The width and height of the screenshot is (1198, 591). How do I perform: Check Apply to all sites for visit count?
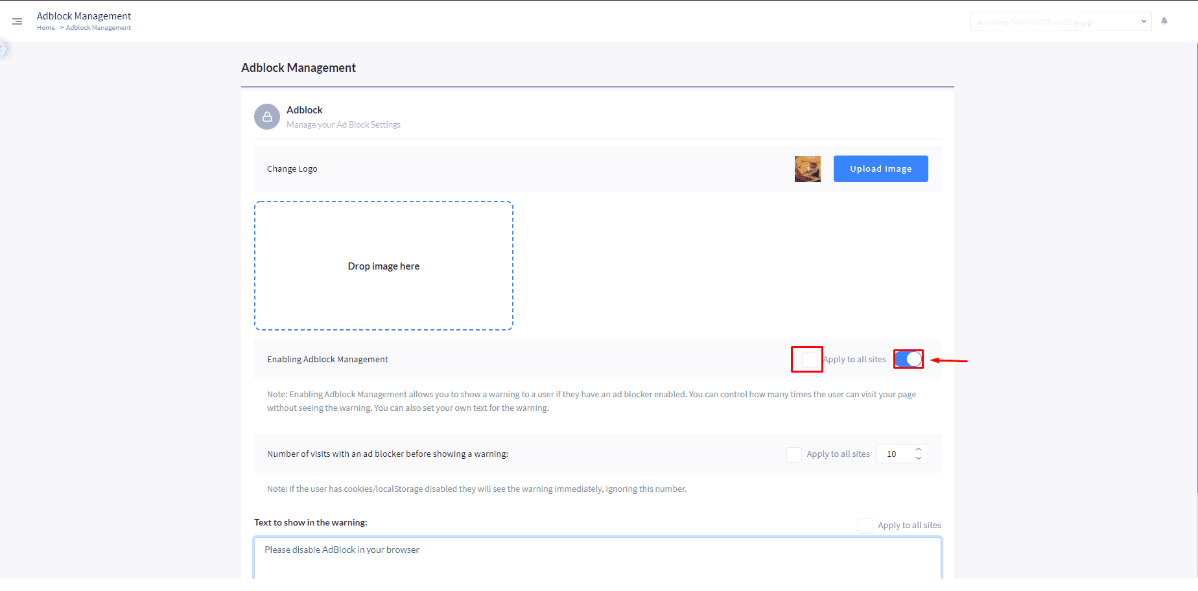click(794, 454)
